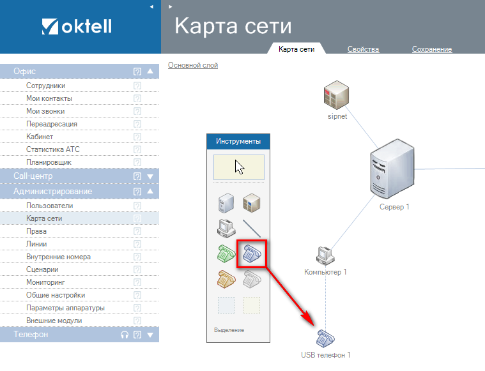
Task: Click the headset icon in Телефон section
Action: point(125,335)
